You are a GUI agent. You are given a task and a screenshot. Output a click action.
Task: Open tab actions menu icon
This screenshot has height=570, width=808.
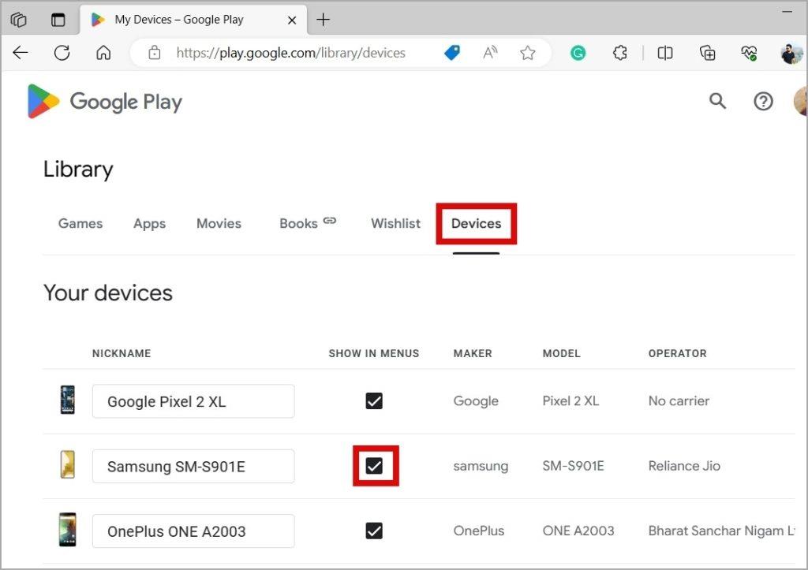click(x=58, y=20)
